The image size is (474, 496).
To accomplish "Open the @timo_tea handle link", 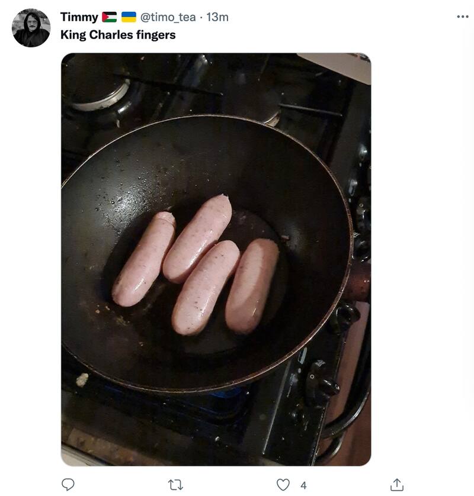I will point(168,17).
